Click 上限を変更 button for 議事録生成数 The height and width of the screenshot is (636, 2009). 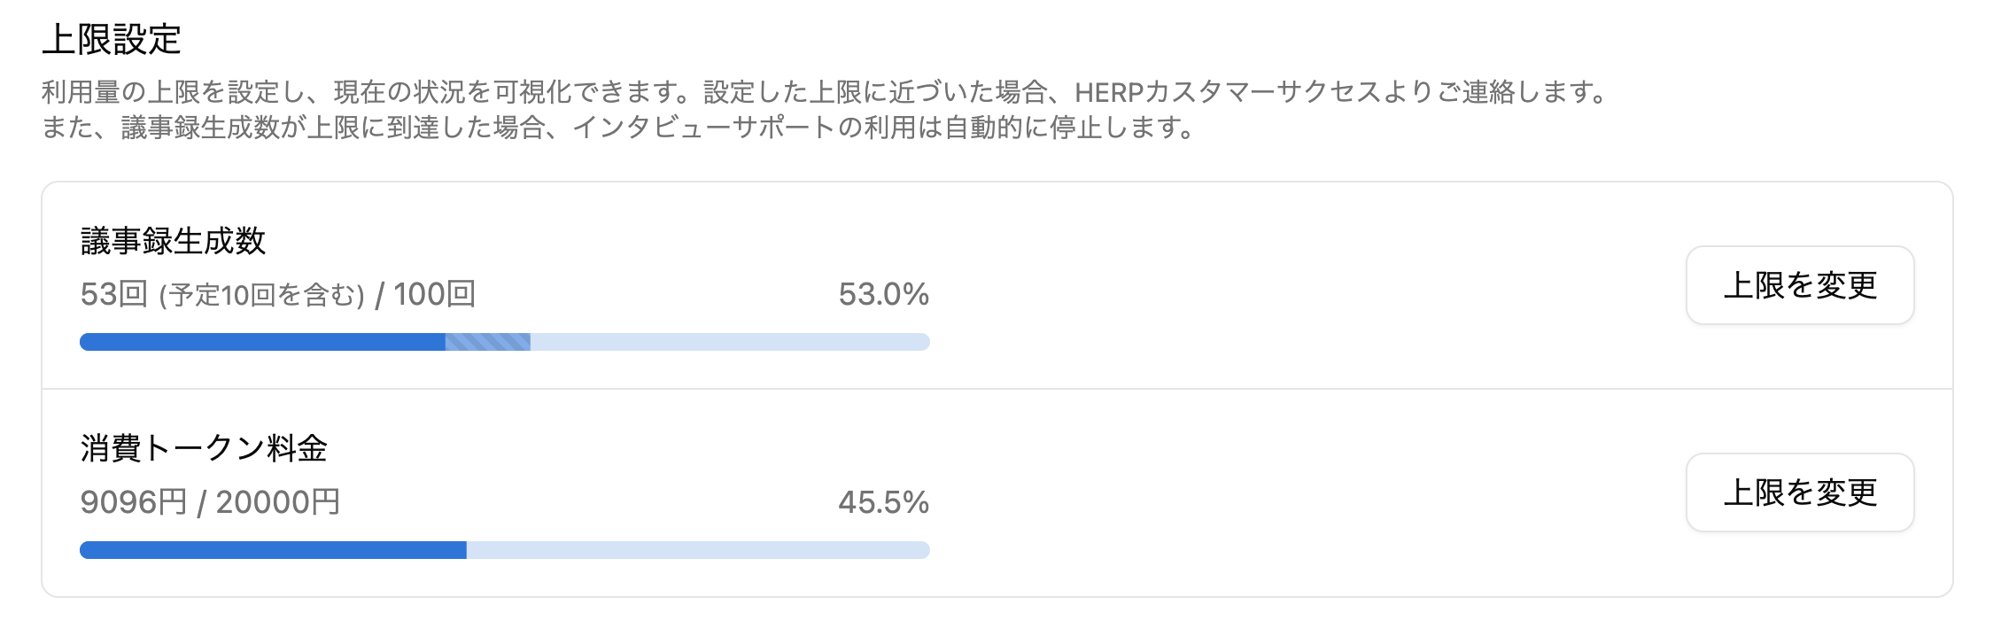1799,285
